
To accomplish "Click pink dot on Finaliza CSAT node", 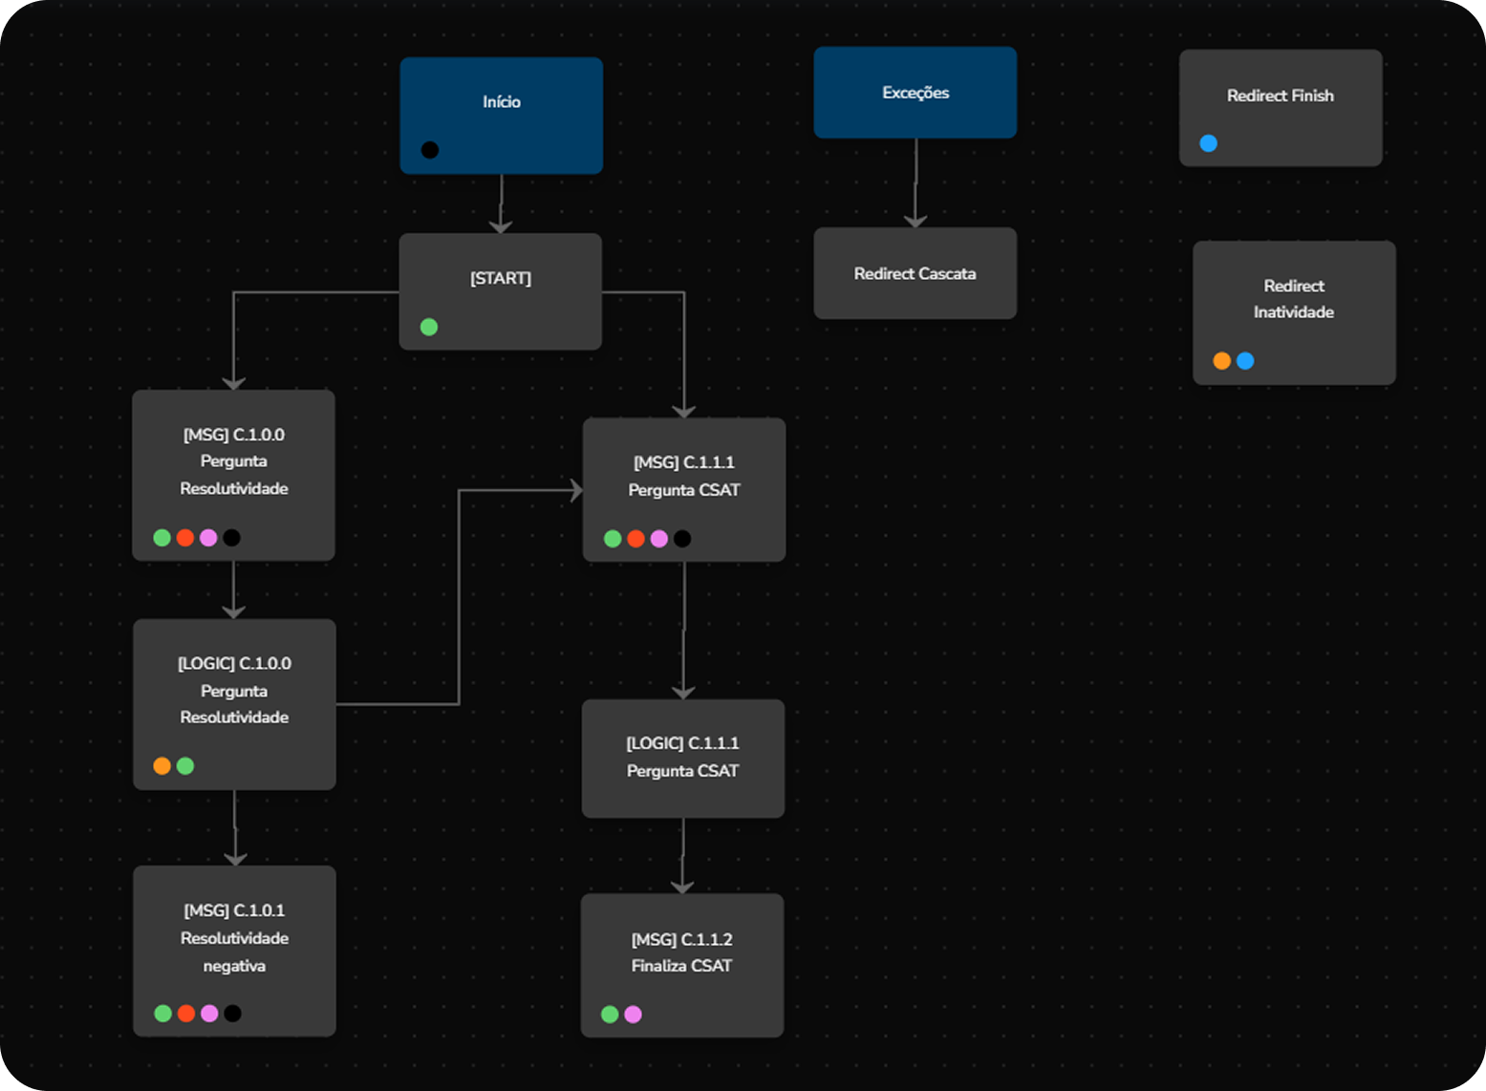I will pyautogui.click(x=633, y=1015).
